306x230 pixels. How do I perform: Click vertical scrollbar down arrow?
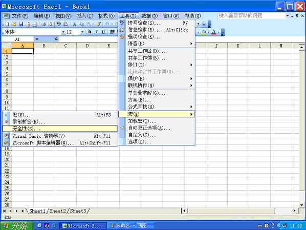pyautogui.click(x=301, y=205)
